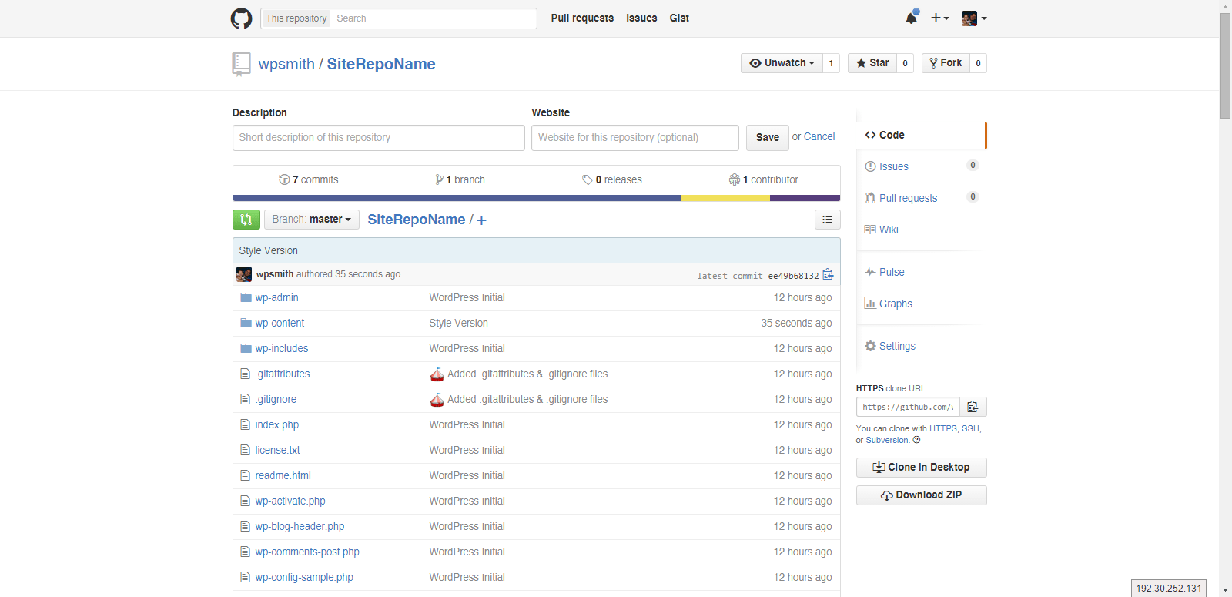Click the commits history icon
Screen dimensions: 1232x597
(284, 179)
